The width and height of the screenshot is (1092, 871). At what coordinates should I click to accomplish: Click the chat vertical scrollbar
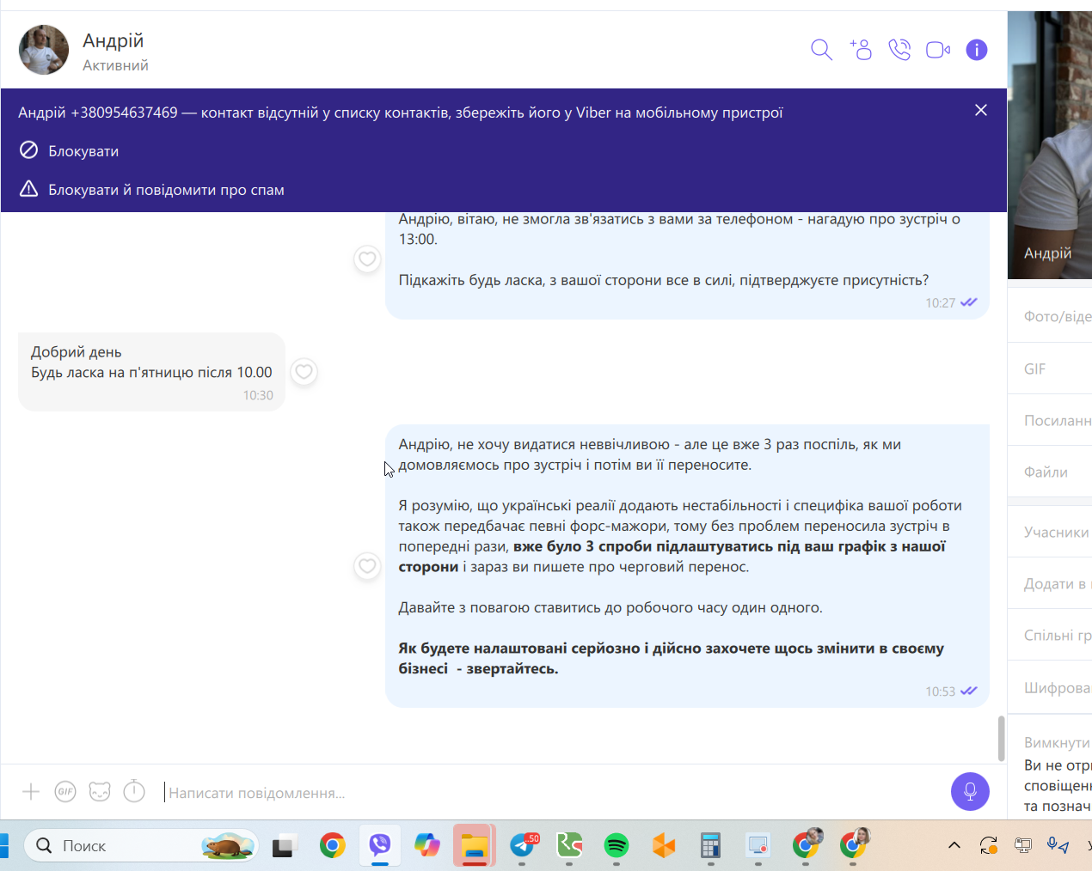click(x=1001, y=738)
